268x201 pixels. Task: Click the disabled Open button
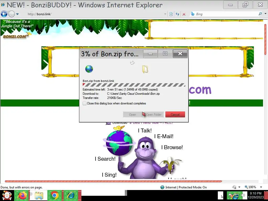[132, 115]
